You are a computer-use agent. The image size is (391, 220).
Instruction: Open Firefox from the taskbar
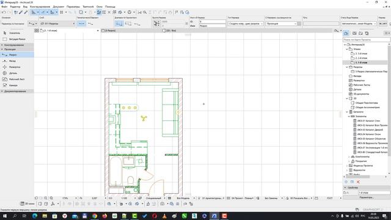tap(104, 216)
